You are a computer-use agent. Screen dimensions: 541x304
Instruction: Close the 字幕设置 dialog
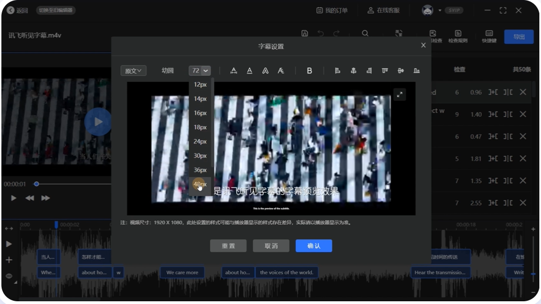pos(423,45)
